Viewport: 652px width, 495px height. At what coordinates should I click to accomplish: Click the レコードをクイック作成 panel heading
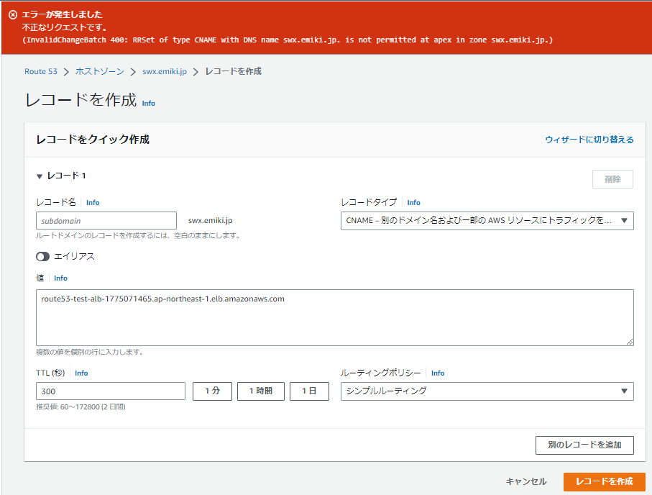[93, 140]
